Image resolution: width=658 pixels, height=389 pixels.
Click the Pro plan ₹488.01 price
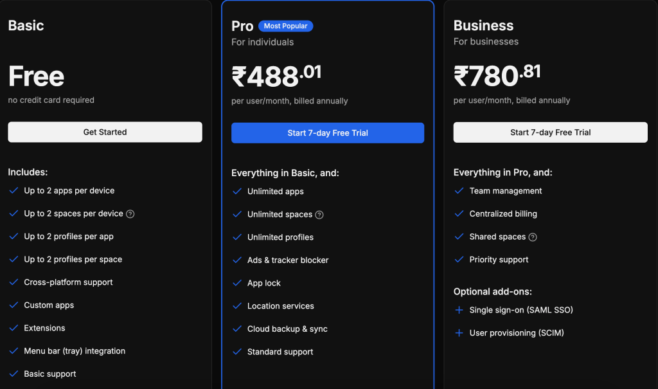point(276,76)
